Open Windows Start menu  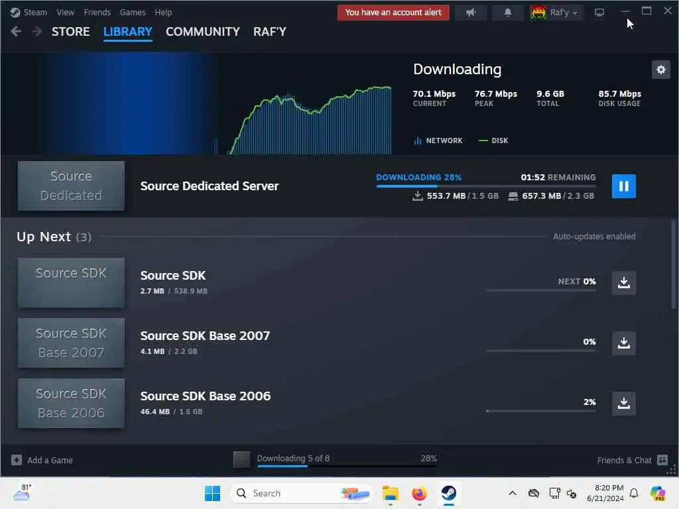pos(212,493)
